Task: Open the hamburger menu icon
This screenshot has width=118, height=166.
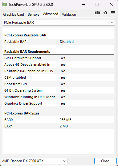Action: 113,13
